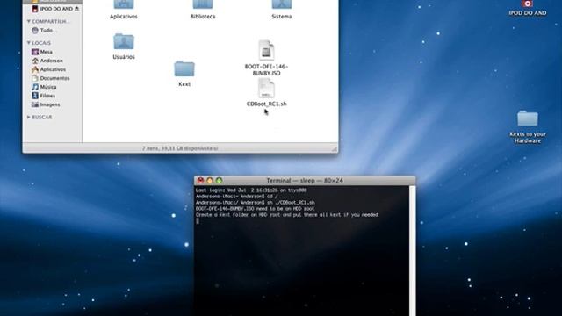The image size is (562, 316).
Task: Select the CDBoot_RC1.sh script file
Action: pyautogui.click(x=266, y=88)
